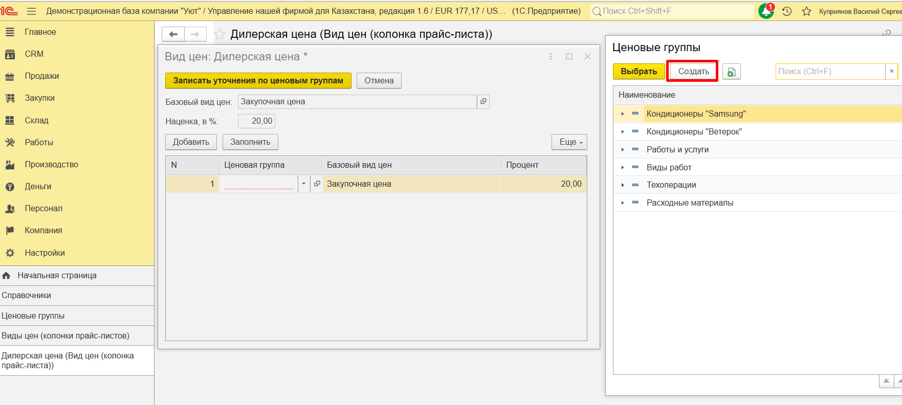
Task: Expand the Работы и услуги group
Action: coord(623,150)
